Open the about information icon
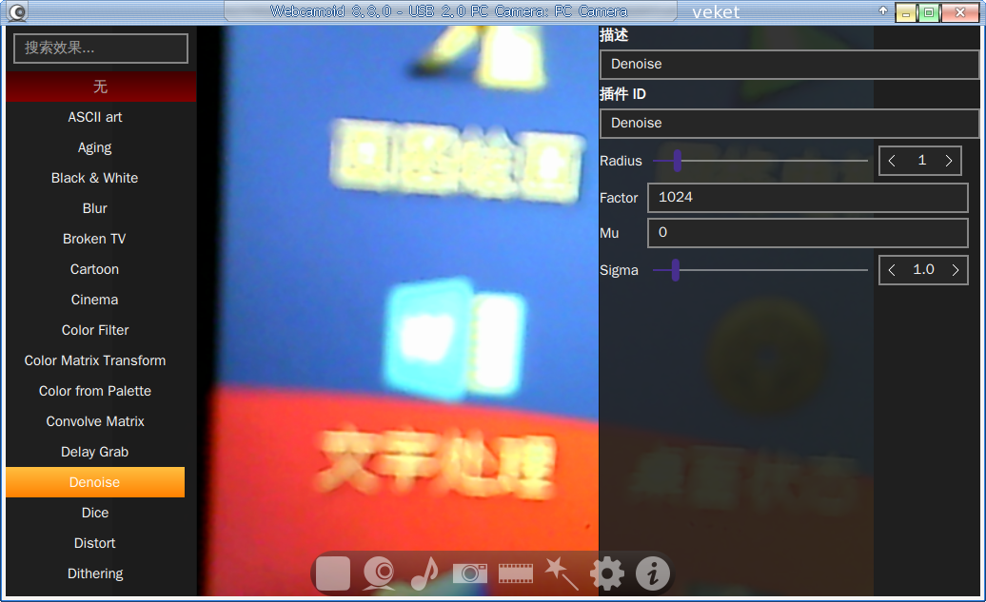 coord(653,573)
